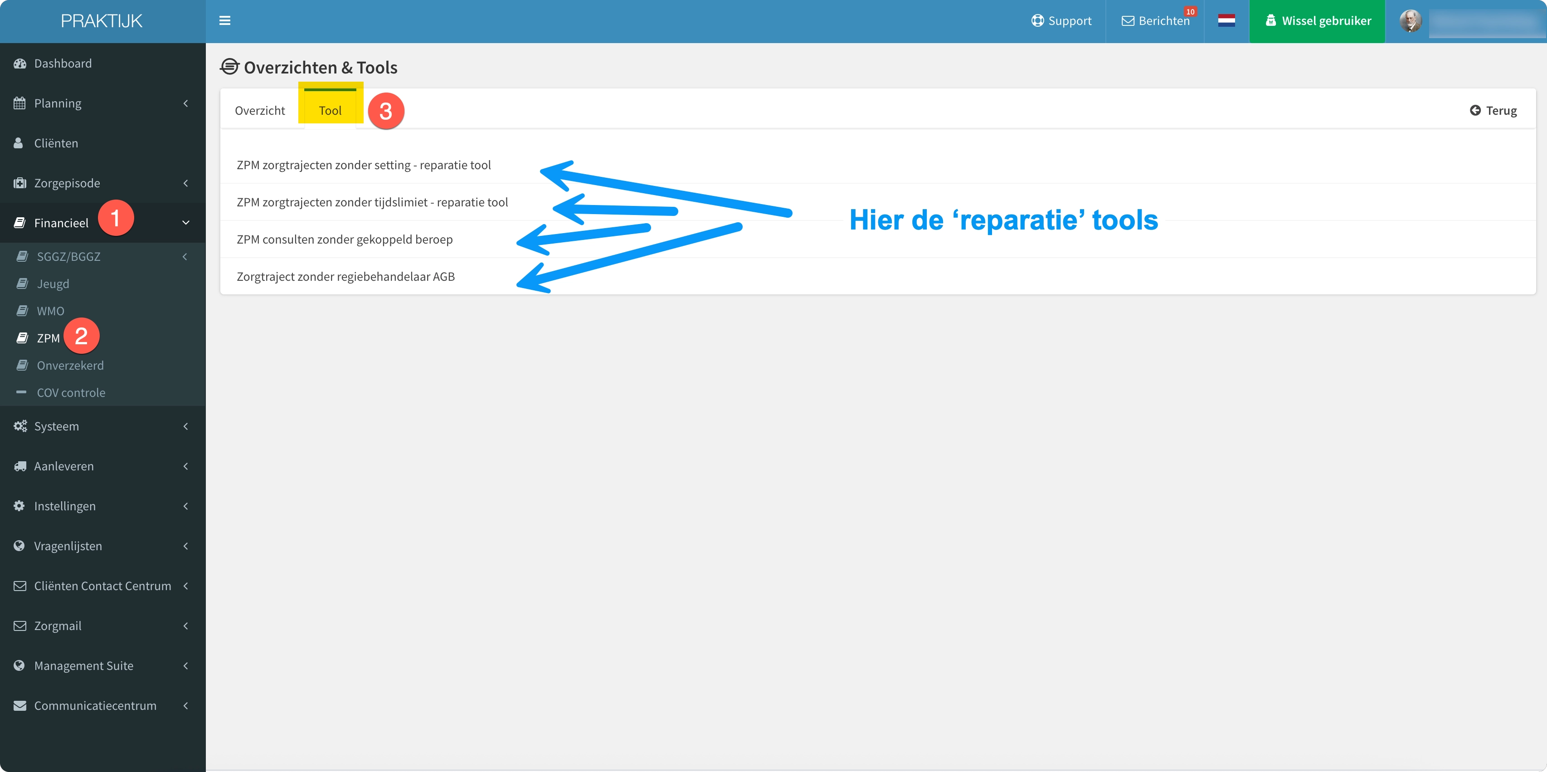Expand the Management Suite chevron

(185, 665)
